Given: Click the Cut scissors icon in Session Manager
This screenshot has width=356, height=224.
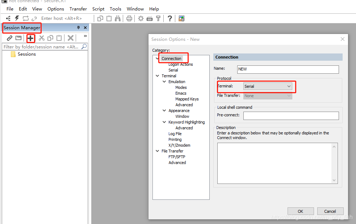Looking at the screenshot, I should 42,38.
